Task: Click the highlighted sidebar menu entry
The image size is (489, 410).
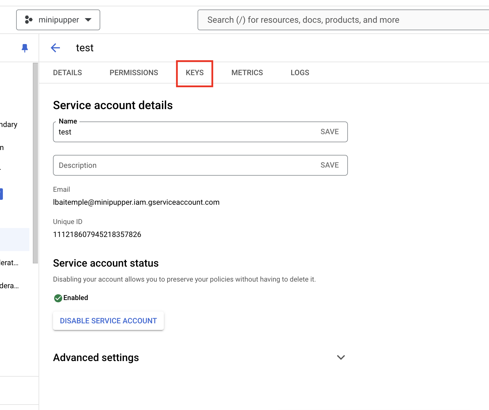Action: 14,239
